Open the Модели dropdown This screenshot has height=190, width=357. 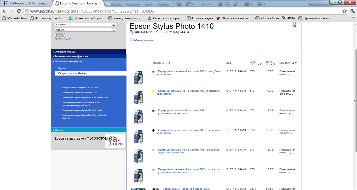(85, 30)
